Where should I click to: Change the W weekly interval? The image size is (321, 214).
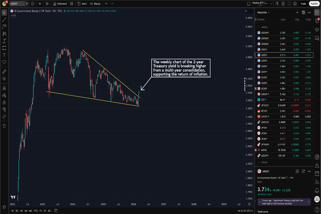pos(40,4)
